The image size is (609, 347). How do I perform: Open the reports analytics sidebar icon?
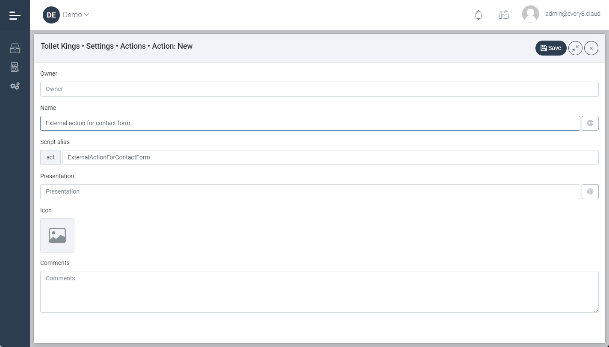tap(15, 67)
